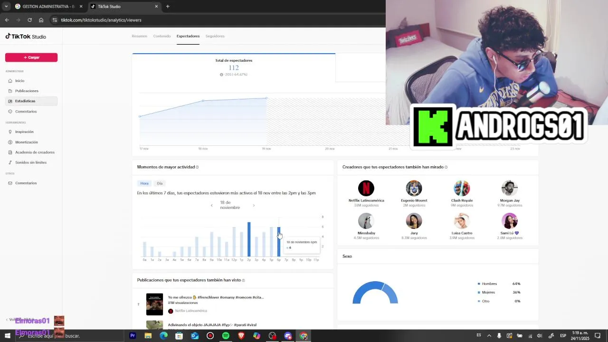The height and width of the screenshot is (342, 608).
Task: Open Adobe Premiere Pro from taskbar
Action: 133,336
